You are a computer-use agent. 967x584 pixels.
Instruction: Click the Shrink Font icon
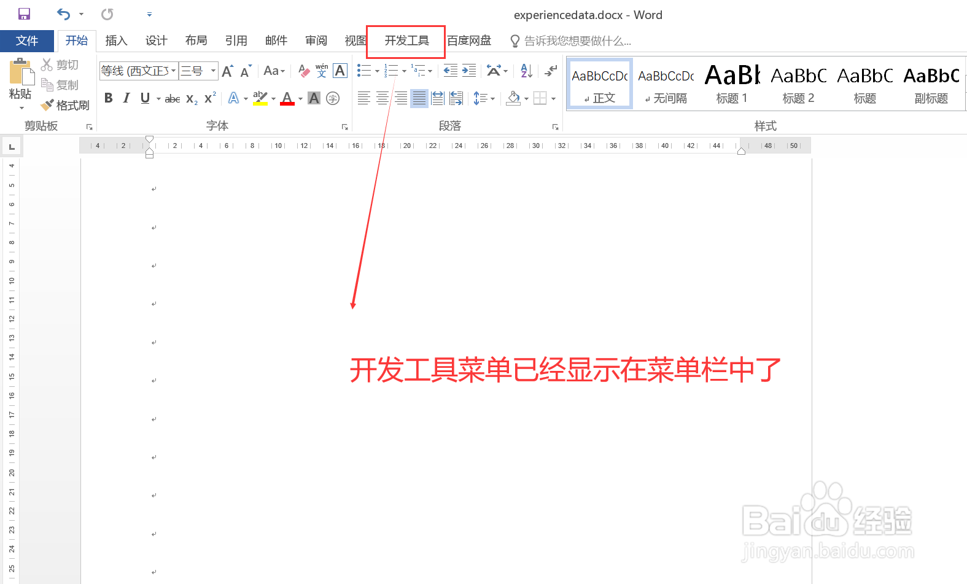point(246,71)
